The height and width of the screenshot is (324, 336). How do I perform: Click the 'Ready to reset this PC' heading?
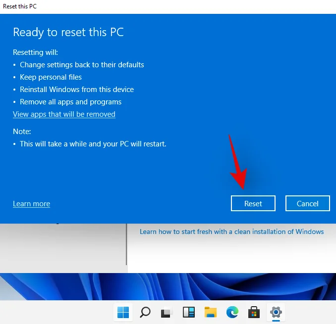(x=68, y=32)
